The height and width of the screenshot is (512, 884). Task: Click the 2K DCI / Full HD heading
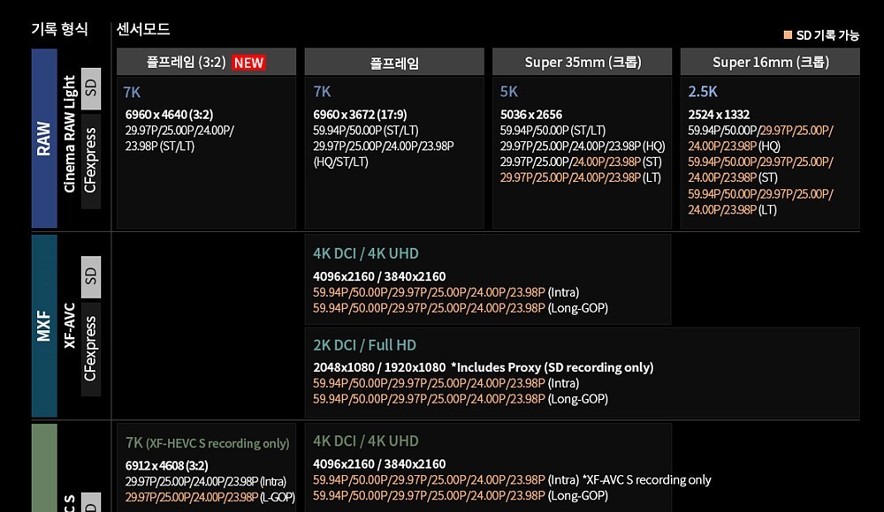pyautogui.click(x=364, y=345)
